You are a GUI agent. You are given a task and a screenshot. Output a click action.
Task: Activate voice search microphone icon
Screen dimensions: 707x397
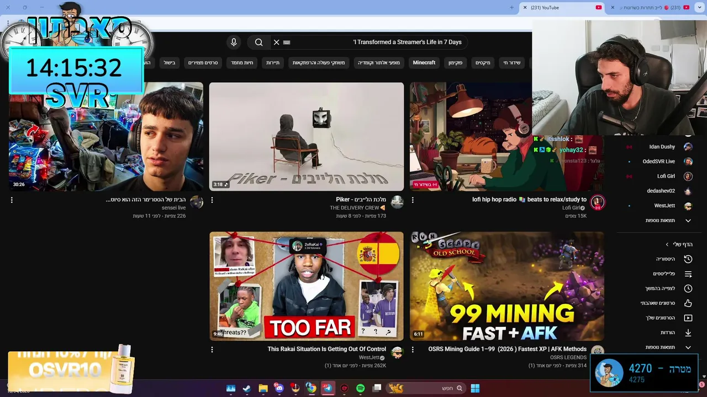click(234, 42)
